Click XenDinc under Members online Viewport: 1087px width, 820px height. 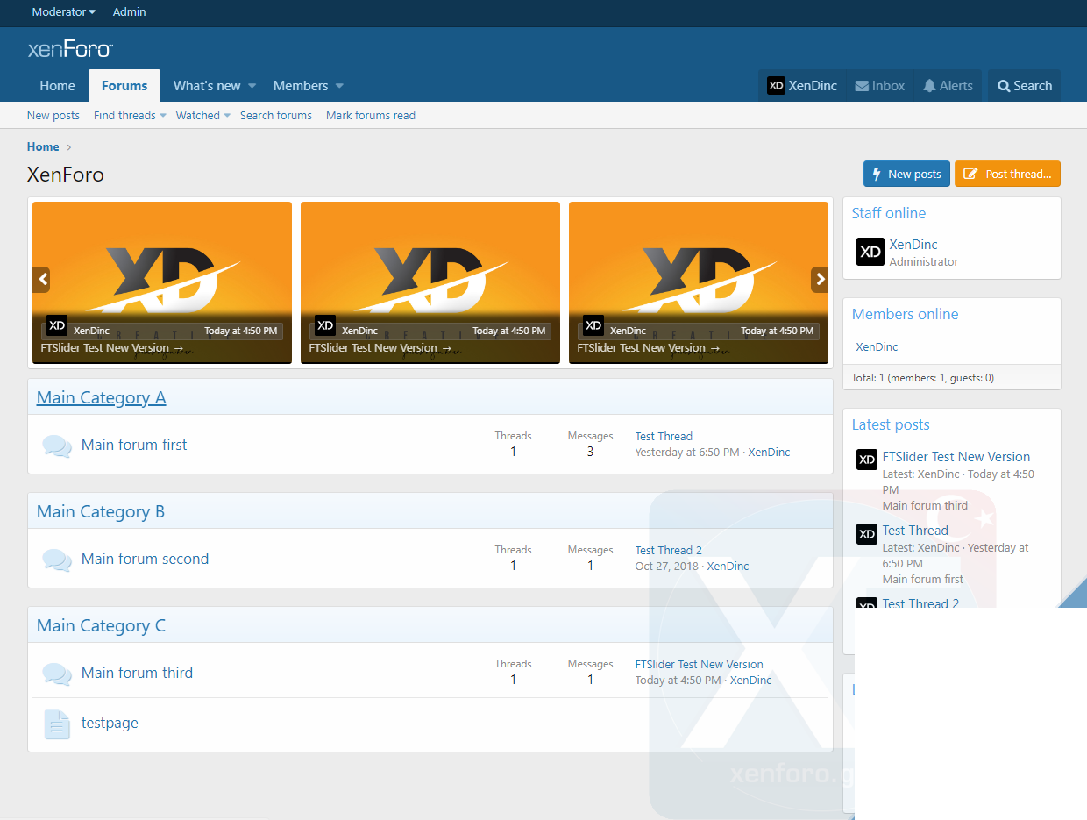click(x=877, y=346)
